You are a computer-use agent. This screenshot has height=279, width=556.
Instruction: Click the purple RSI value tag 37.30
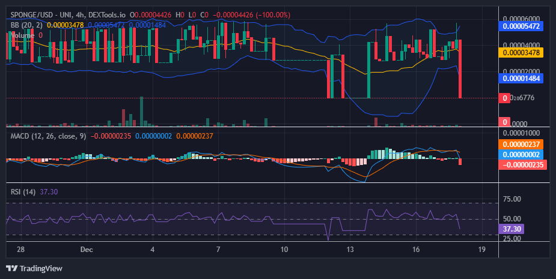point(511,229)
